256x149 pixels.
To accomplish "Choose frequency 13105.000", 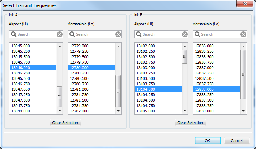I will (x=158, y=111).
